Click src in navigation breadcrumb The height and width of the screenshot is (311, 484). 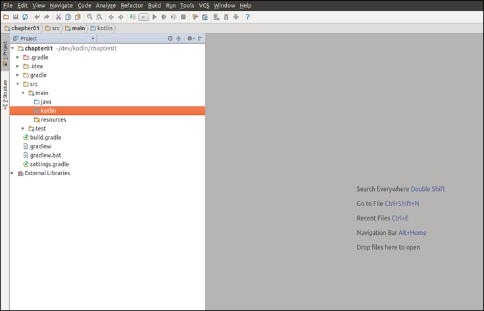(x=53, y=28)
